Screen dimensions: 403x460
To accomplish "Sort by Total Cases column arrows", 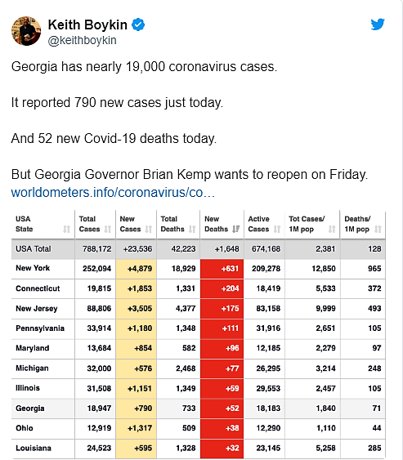I will click(108, 229).
